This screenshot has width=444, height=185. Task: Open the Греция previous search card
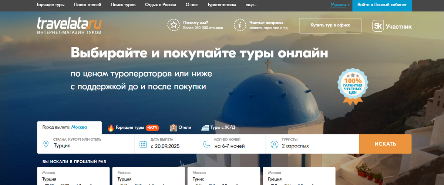[x=299, y=176]
